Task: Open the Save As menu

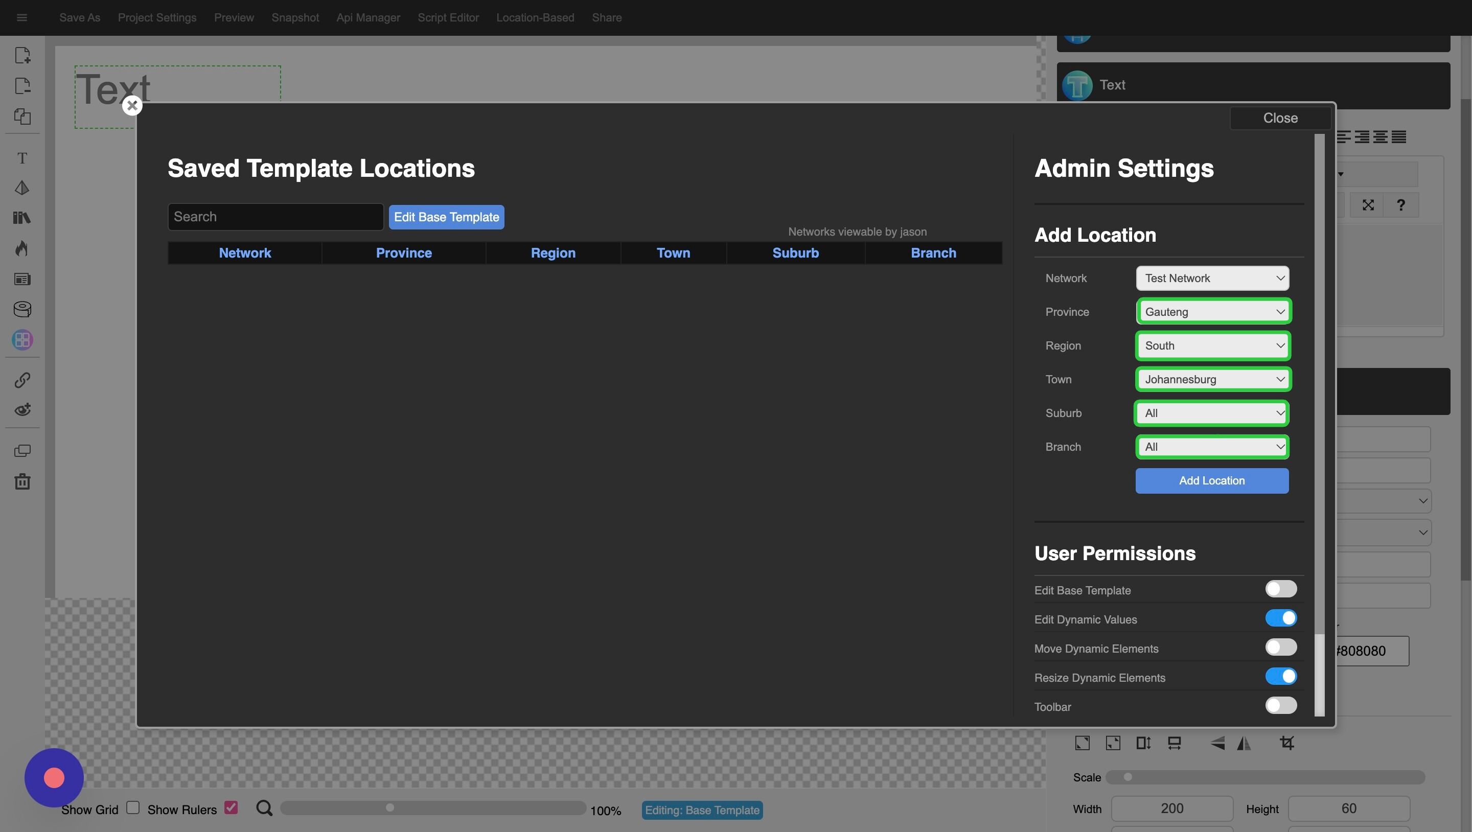Action: [x=79, y=18]
